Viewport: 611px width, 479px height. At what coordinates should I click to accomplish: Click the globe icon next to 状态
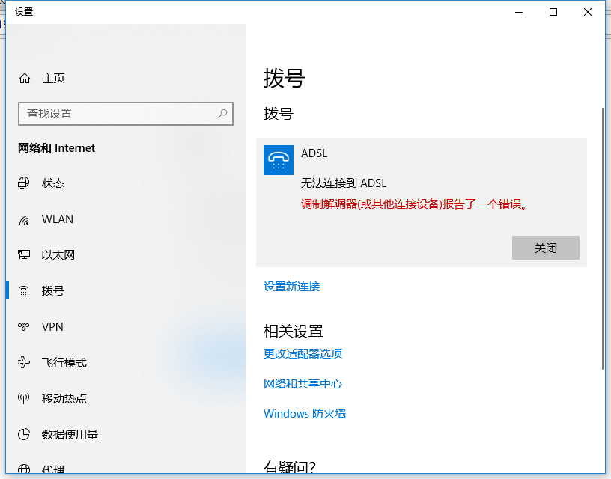24,183
